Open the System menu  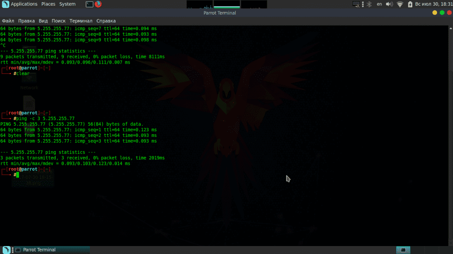click(67, 4)
